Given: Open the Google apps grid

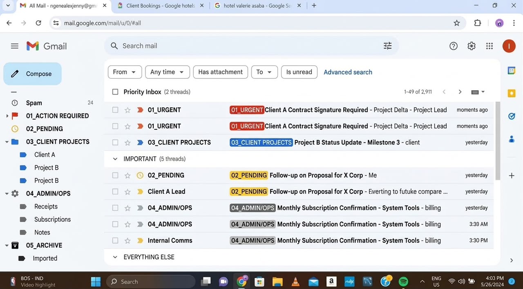Looking at the screenshot, I should click(489, 46).
